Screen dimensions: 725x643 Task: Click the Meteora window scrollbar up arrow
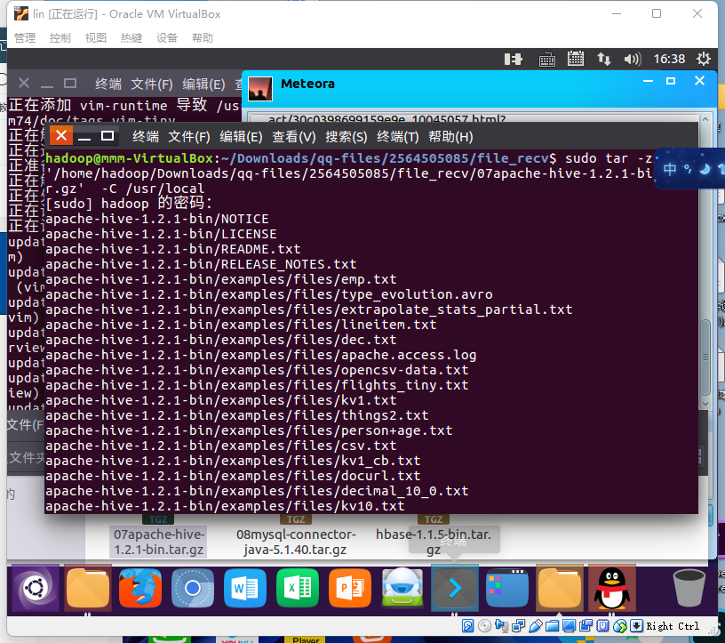coord(705,119)
